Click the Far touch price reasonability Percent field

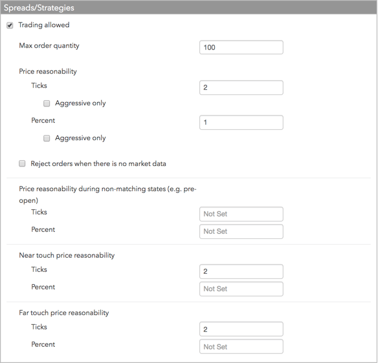[241, 347]
